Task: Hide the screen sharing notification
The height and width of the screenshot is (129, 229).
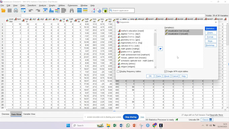Action: [x=142, y=117]
